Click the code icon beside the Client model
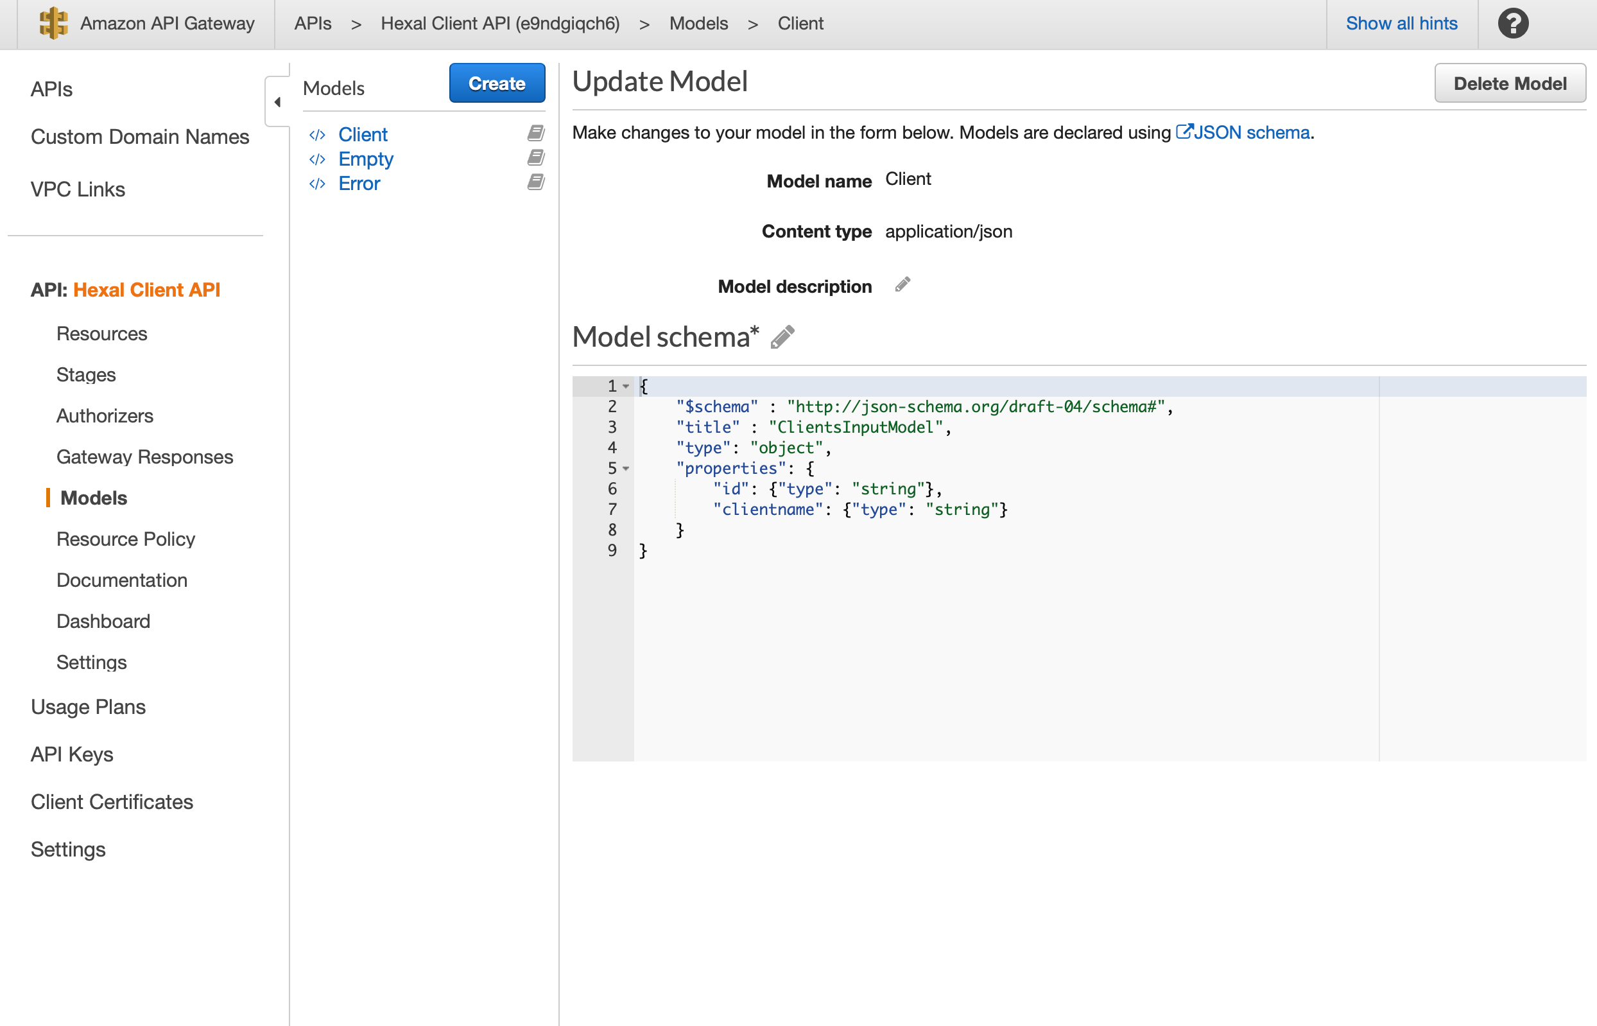This screenshot has height=1026, width=1597. tap(317, 134)
